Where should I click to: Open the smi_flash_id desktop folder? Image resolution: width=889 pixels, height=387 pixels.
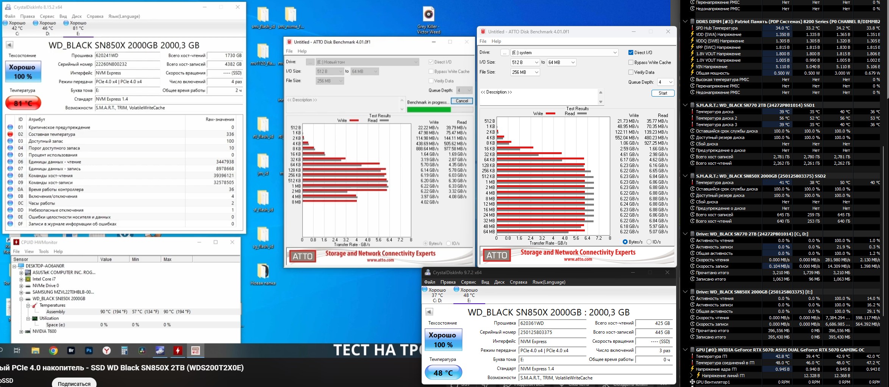(263, 17)
